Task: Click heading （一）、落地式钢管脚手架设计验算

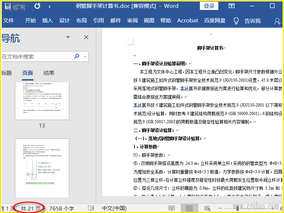Action: pyautogui.click(x=168, y=138)
